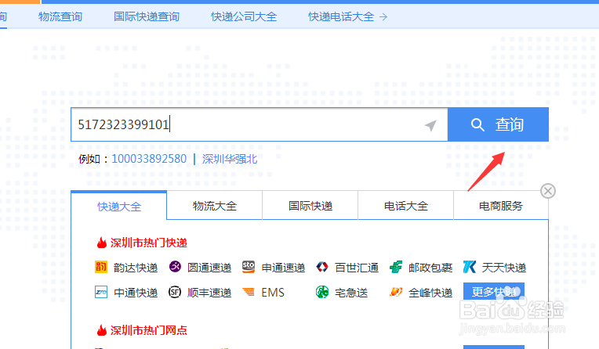The image size is (599, 349).
Task: Select the 邮政包裹 link text
Action: [x=430, y=268]
